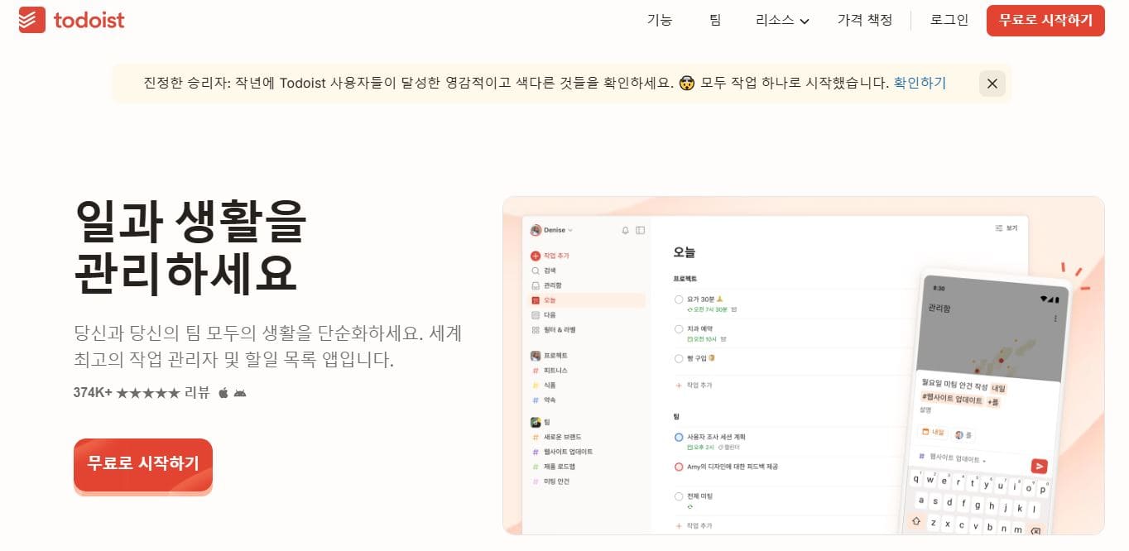
Task: Go to the 가격 책정 page
Action: point(865,20)
